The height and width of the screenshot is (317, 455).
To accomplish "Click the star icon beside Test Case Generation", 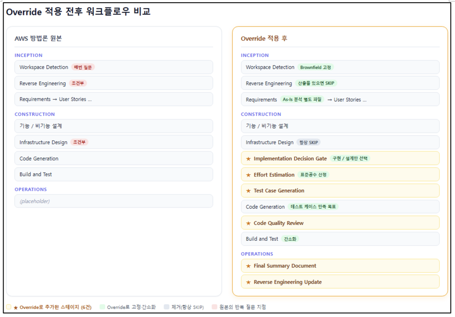I will (x=248, y=191).
